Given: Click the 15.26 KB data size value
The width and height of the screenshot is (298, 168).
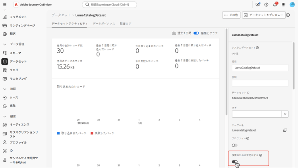Looking at the screenshot, I should tap(66, 67).
